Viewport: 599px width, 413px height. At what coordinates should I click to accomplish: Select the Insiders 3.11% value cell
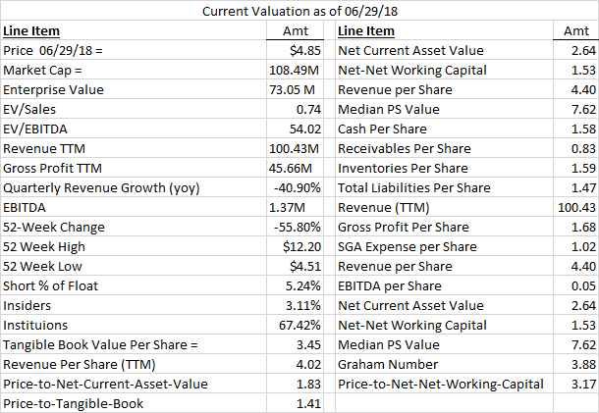(295, 305)
